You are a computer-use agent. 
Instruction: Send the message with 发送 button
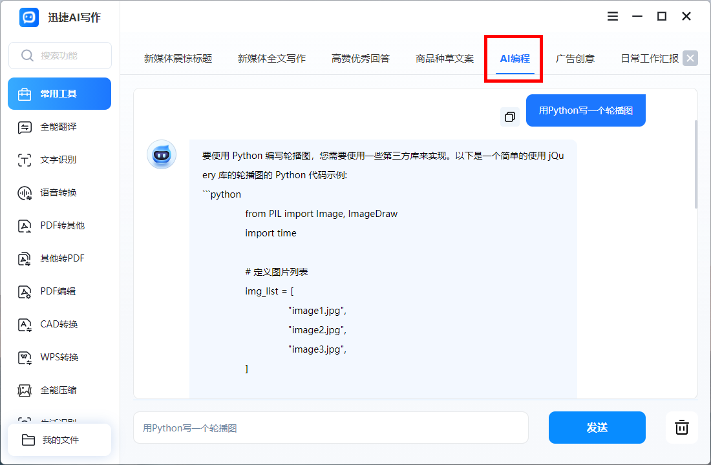597,428
